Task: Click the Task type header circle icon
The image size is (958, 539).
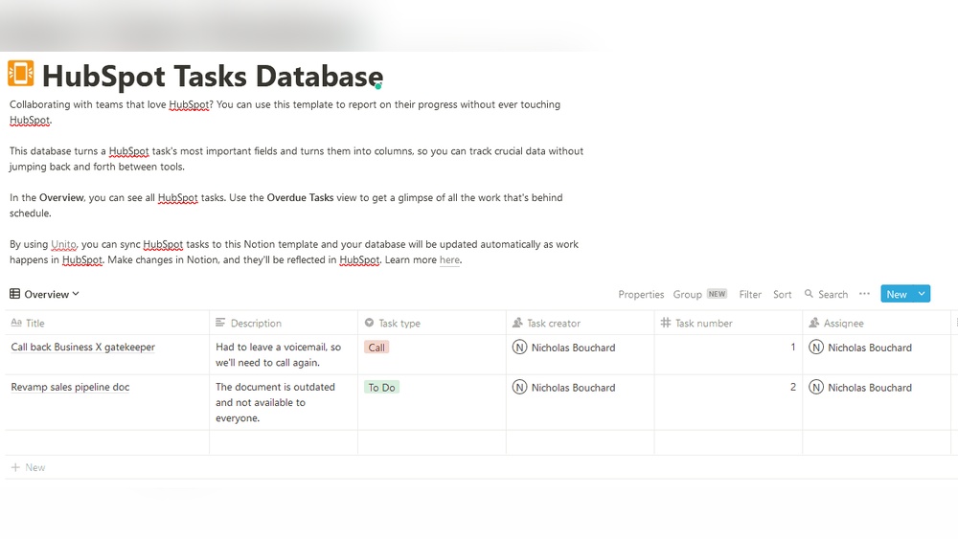Action: coord(369,323)
